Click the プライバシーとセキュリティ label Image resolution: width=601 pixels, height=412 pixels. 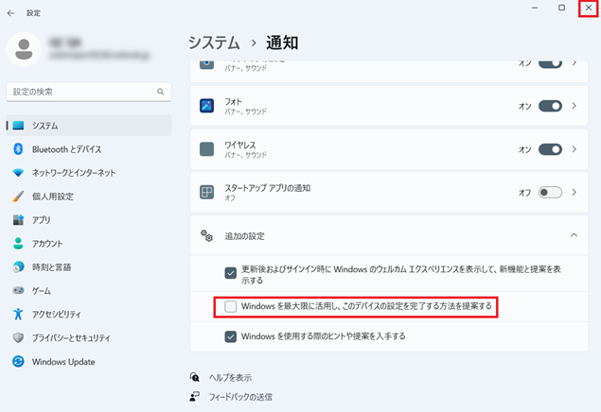pos(71,337)
